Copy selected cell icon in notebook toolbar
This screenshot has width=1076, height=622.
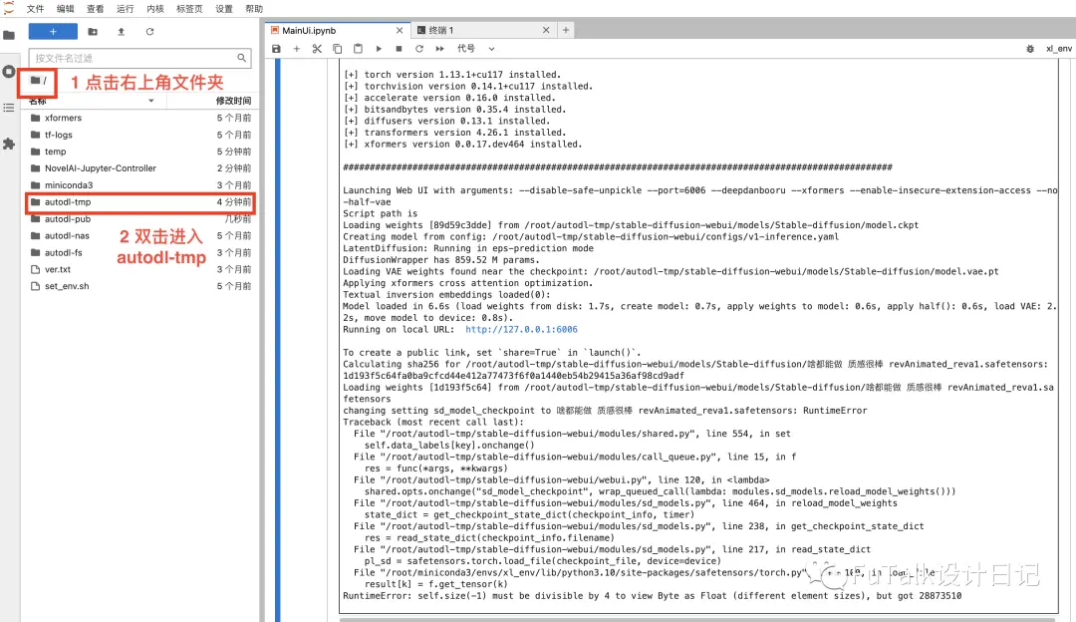tap(337, 49)
